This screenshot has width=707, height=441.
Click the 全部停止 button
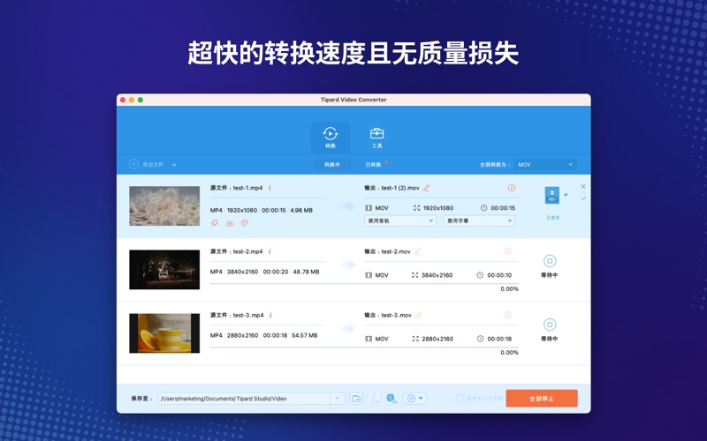pyautogui.click(x=541, y=399)
